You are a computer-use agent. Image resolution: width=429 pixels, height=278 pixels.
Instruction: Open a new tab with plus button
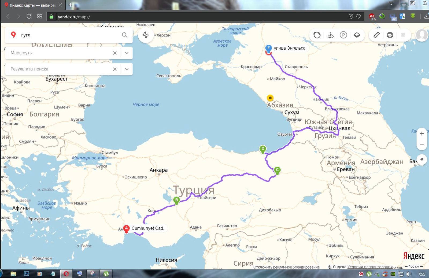point(70,5)
